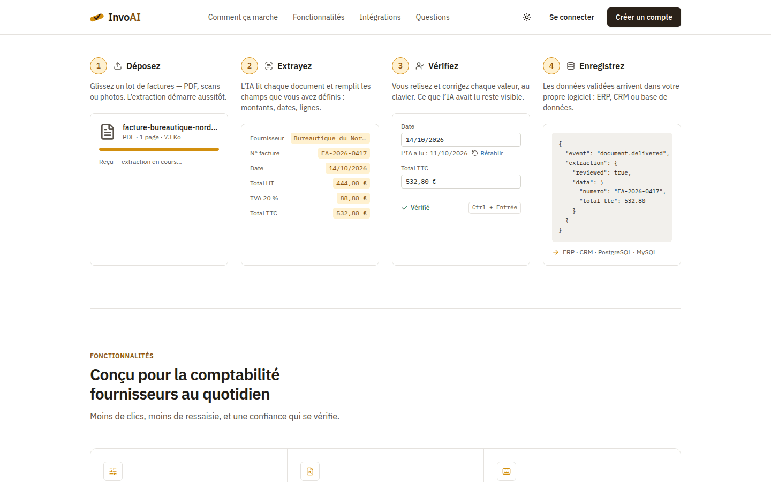Toggle the light/dark theme sun icon
This screenshot has height=482, width=771.
point(527,17)
